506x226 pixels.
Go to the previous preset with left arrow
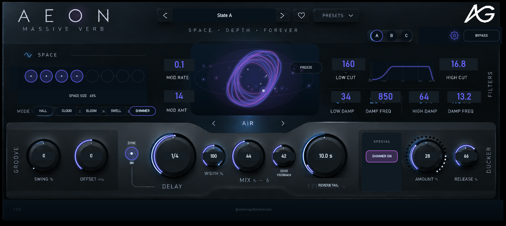(165, 15)
